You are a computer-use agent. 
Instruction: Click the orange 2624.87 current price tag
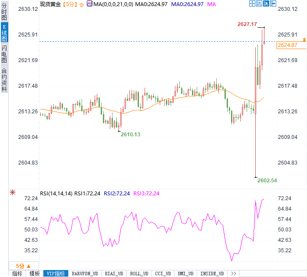tap(287, 45)
